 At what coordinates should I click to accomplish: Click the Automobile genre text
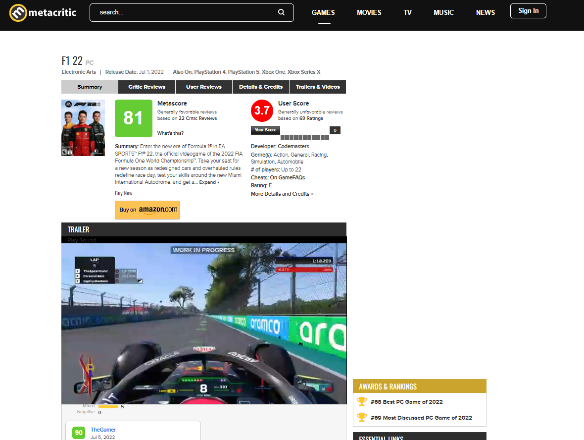[x=290, y=162]
